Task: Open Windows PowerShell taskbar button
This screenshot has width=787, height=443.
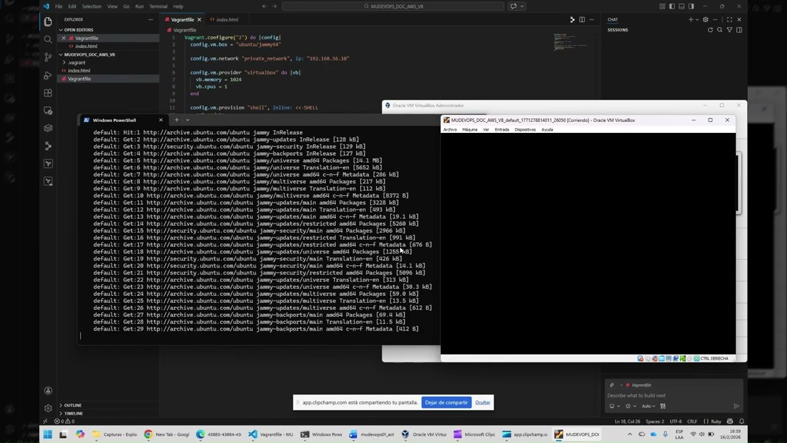Action: (320, 434)
